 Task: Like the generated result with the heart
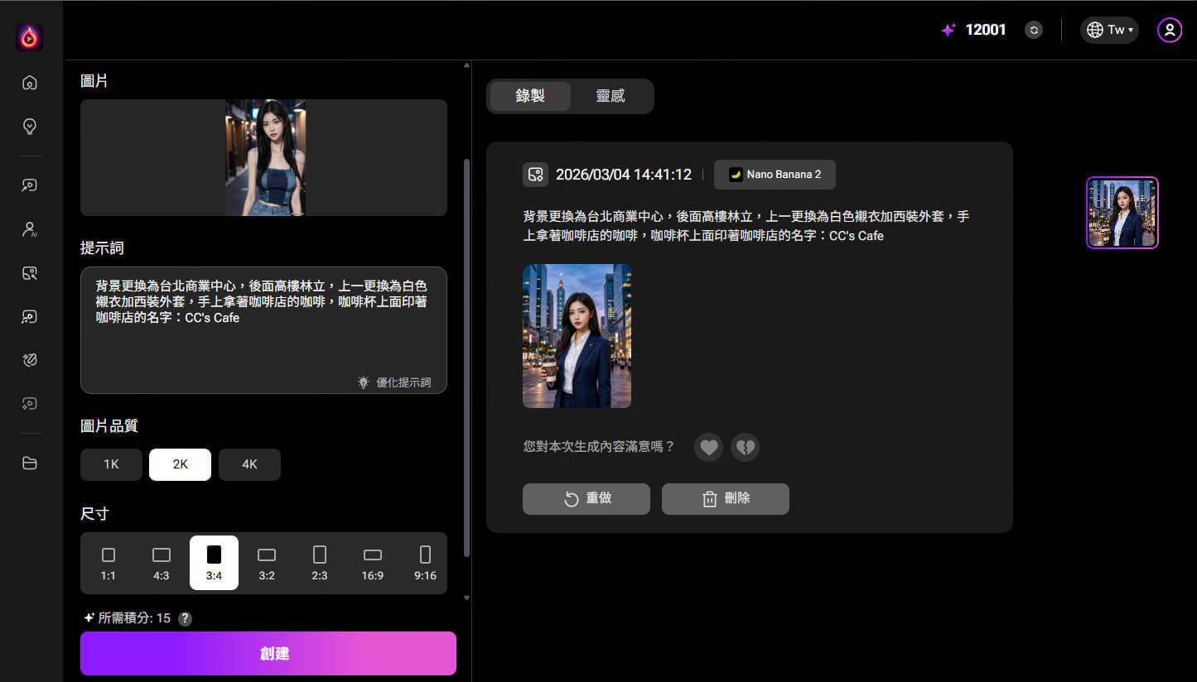pyautogui.click(x=708, y=447)
